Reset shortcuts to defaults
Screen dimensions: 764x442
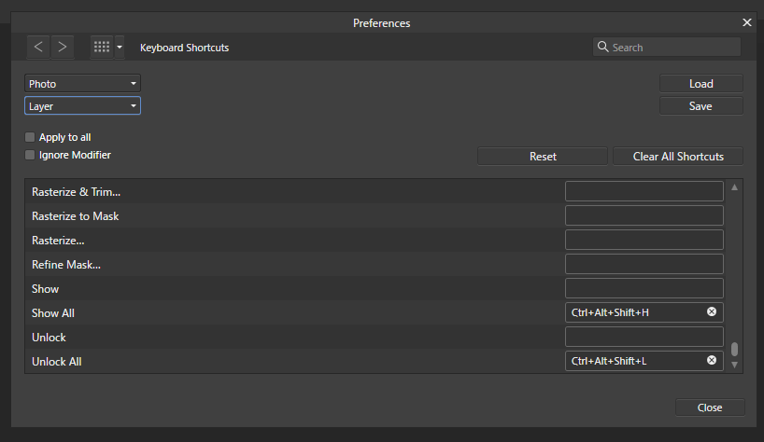(543, 157)
